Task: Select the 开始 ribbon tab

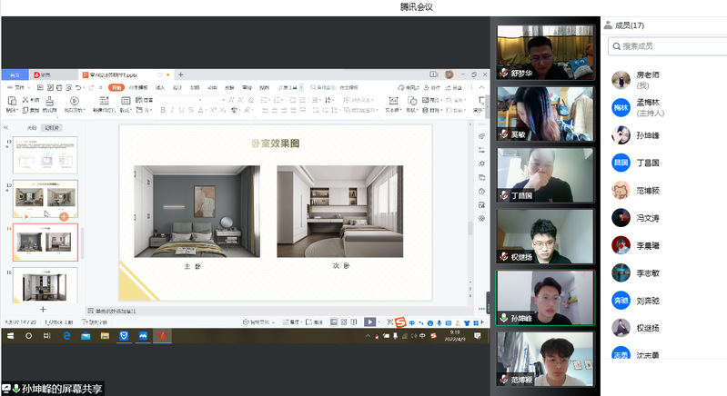Action: [x=116, y=87]
